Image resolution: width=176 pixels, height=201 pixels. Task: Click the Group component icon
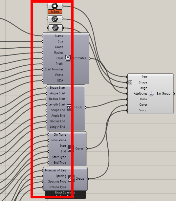pyautogui.click(x=71, y=179)
